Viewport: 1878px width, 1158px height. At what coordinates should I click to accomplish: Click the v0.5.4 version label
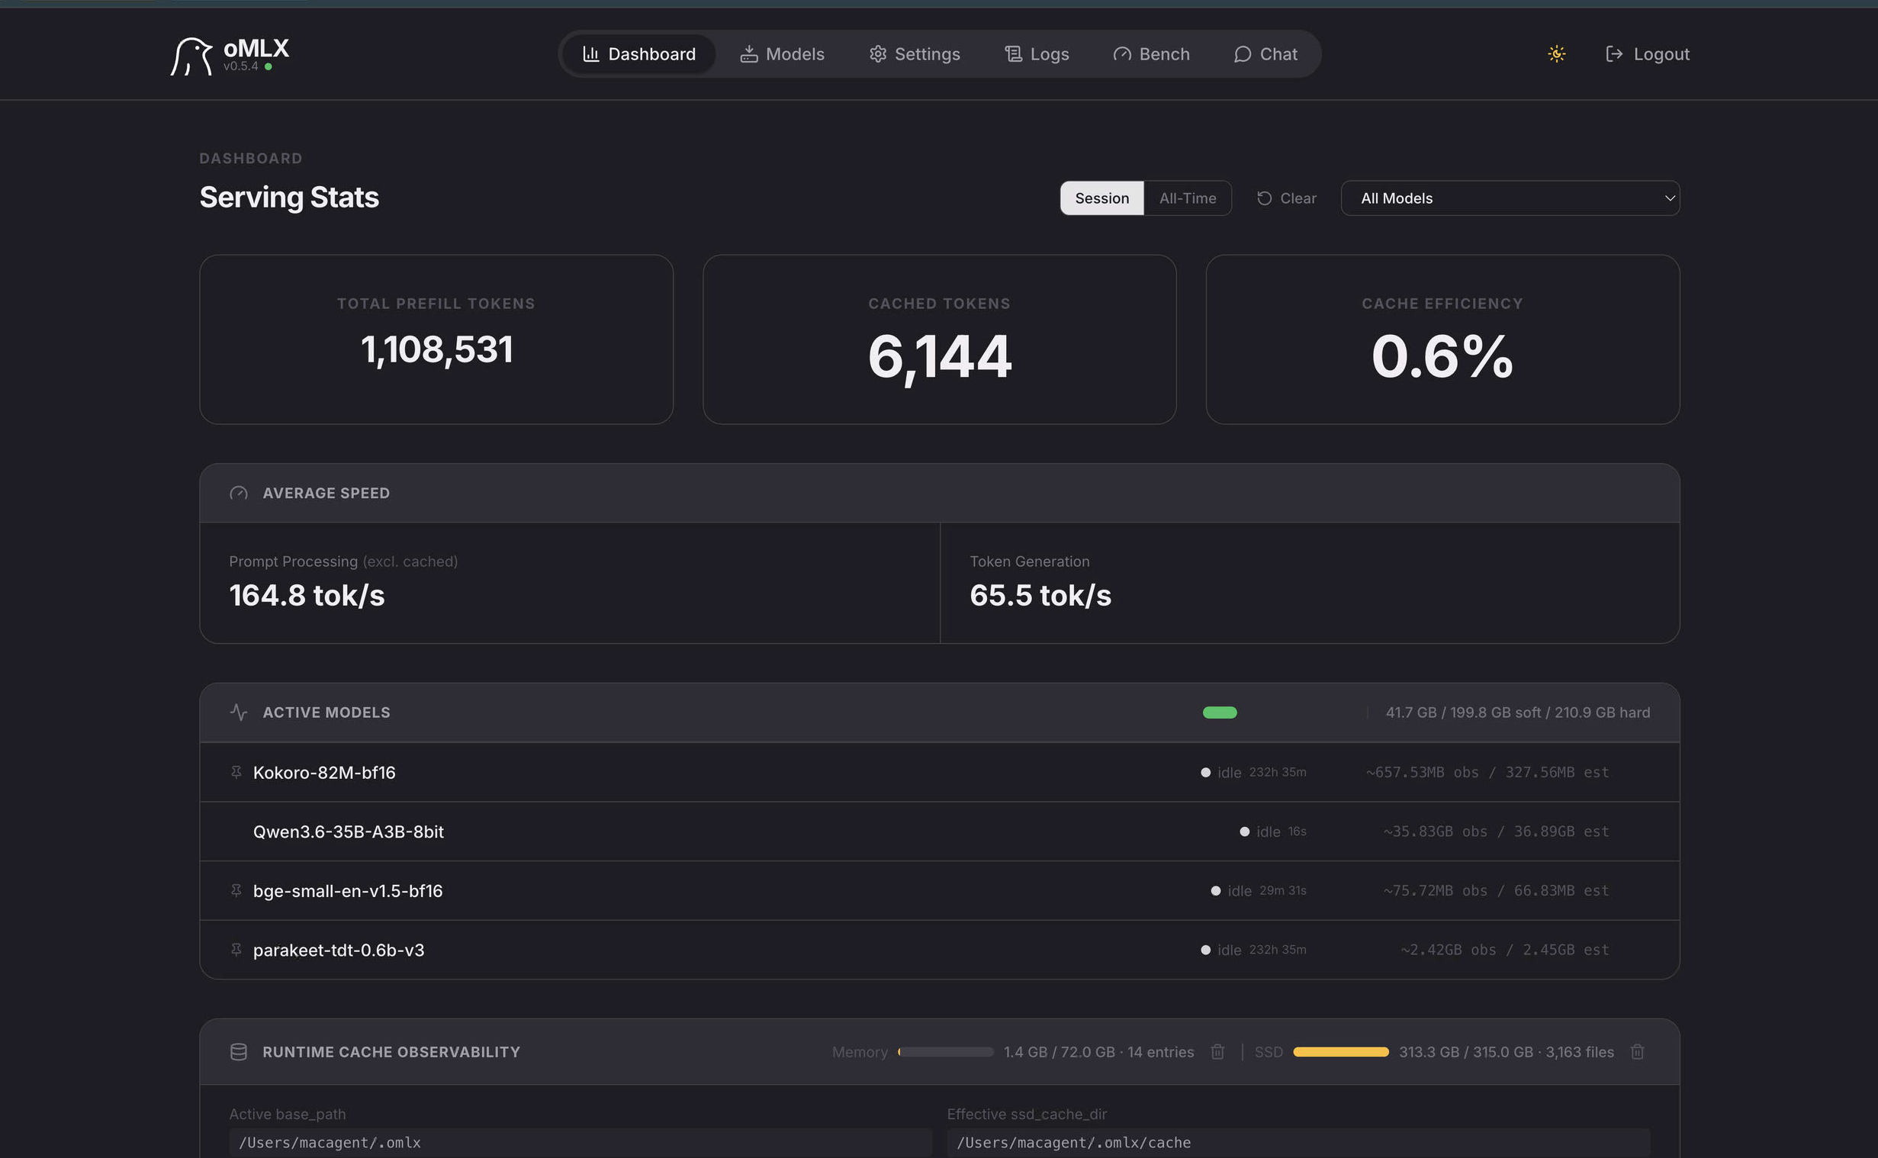click(240, 66)
